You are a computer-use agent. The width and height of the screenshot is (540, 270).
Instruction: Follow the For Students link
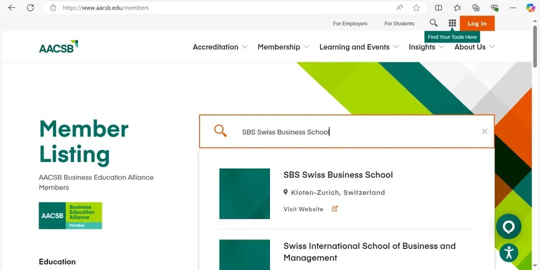pos(400,23)
